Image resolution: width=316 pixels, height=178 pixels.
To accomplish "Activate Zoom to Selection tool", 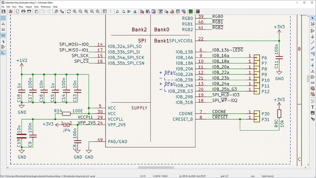I will click(98, 12).
